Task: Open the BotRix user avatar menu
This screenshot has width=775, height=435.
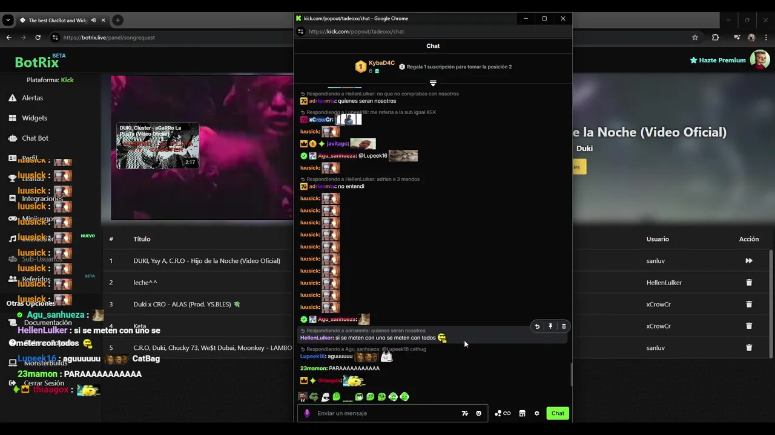Action: click(760, 60)
